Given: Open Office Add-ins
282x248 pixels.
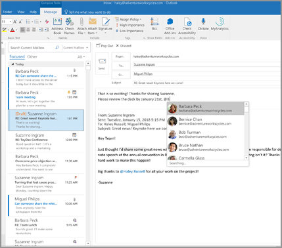Looking at the screenshot, I should [170, 26].
